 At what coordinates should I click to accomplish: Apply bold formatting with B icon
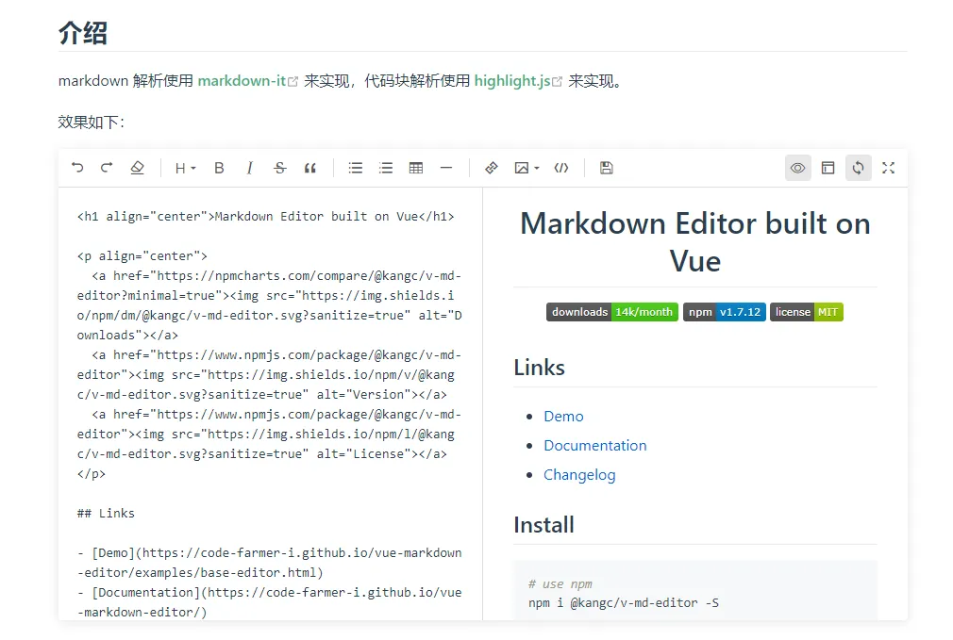(x=219, y=168)
